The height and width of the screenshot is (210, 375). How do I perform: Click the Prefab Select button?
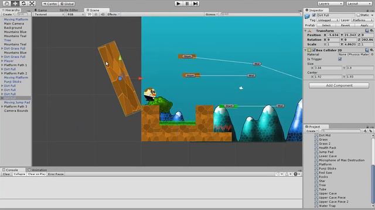(326, 25)
